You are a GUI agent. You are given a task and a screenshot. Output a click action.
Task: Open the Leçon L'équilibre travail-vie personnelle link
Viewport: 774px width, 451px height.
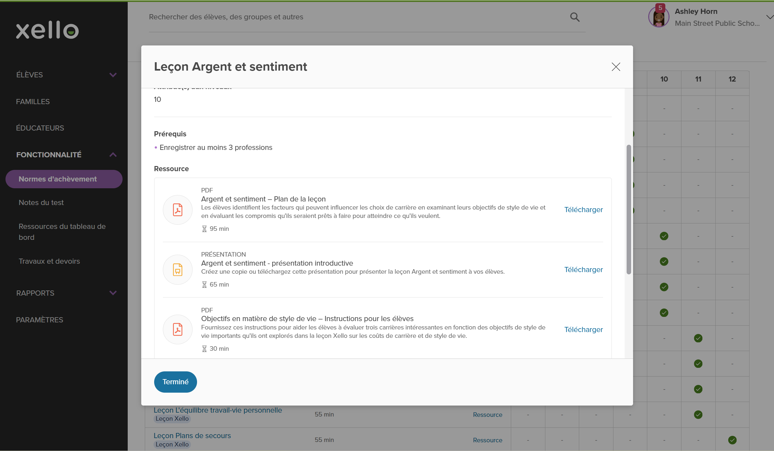point(218,410)
